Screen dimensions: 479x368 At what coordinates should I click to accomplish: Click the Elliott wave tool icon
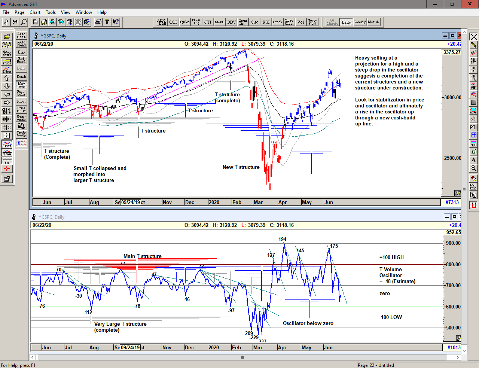coord(7,70)
